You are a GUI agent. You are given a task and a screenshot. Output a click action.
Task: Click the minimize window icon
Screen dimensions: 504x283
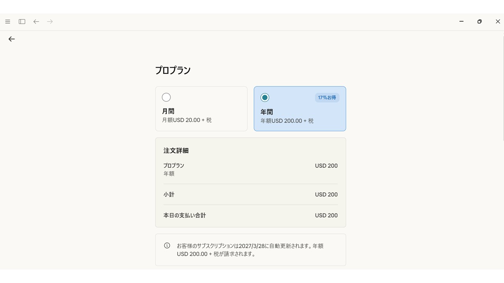(461, 22)
